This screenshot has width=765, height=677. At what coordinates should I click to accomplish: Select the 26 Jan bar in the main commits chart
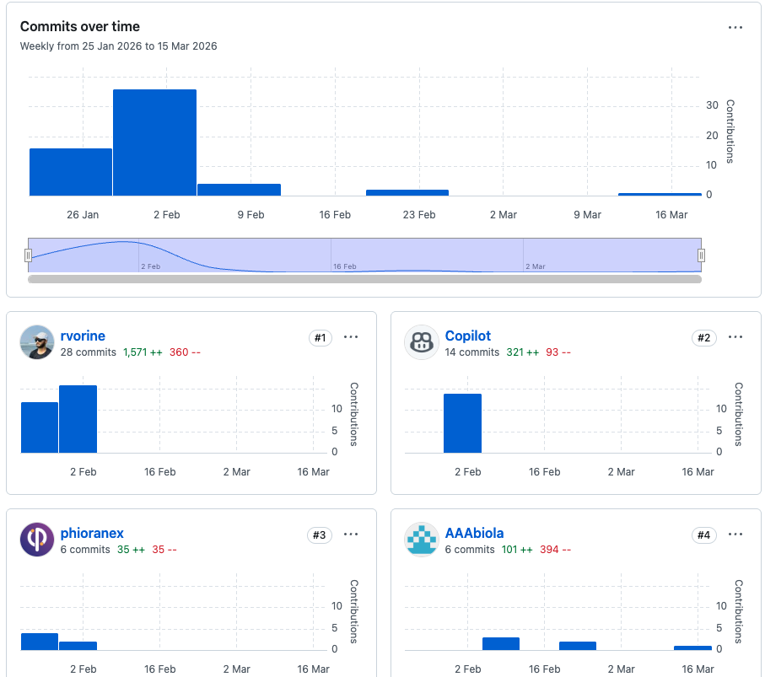click(71, 172)
